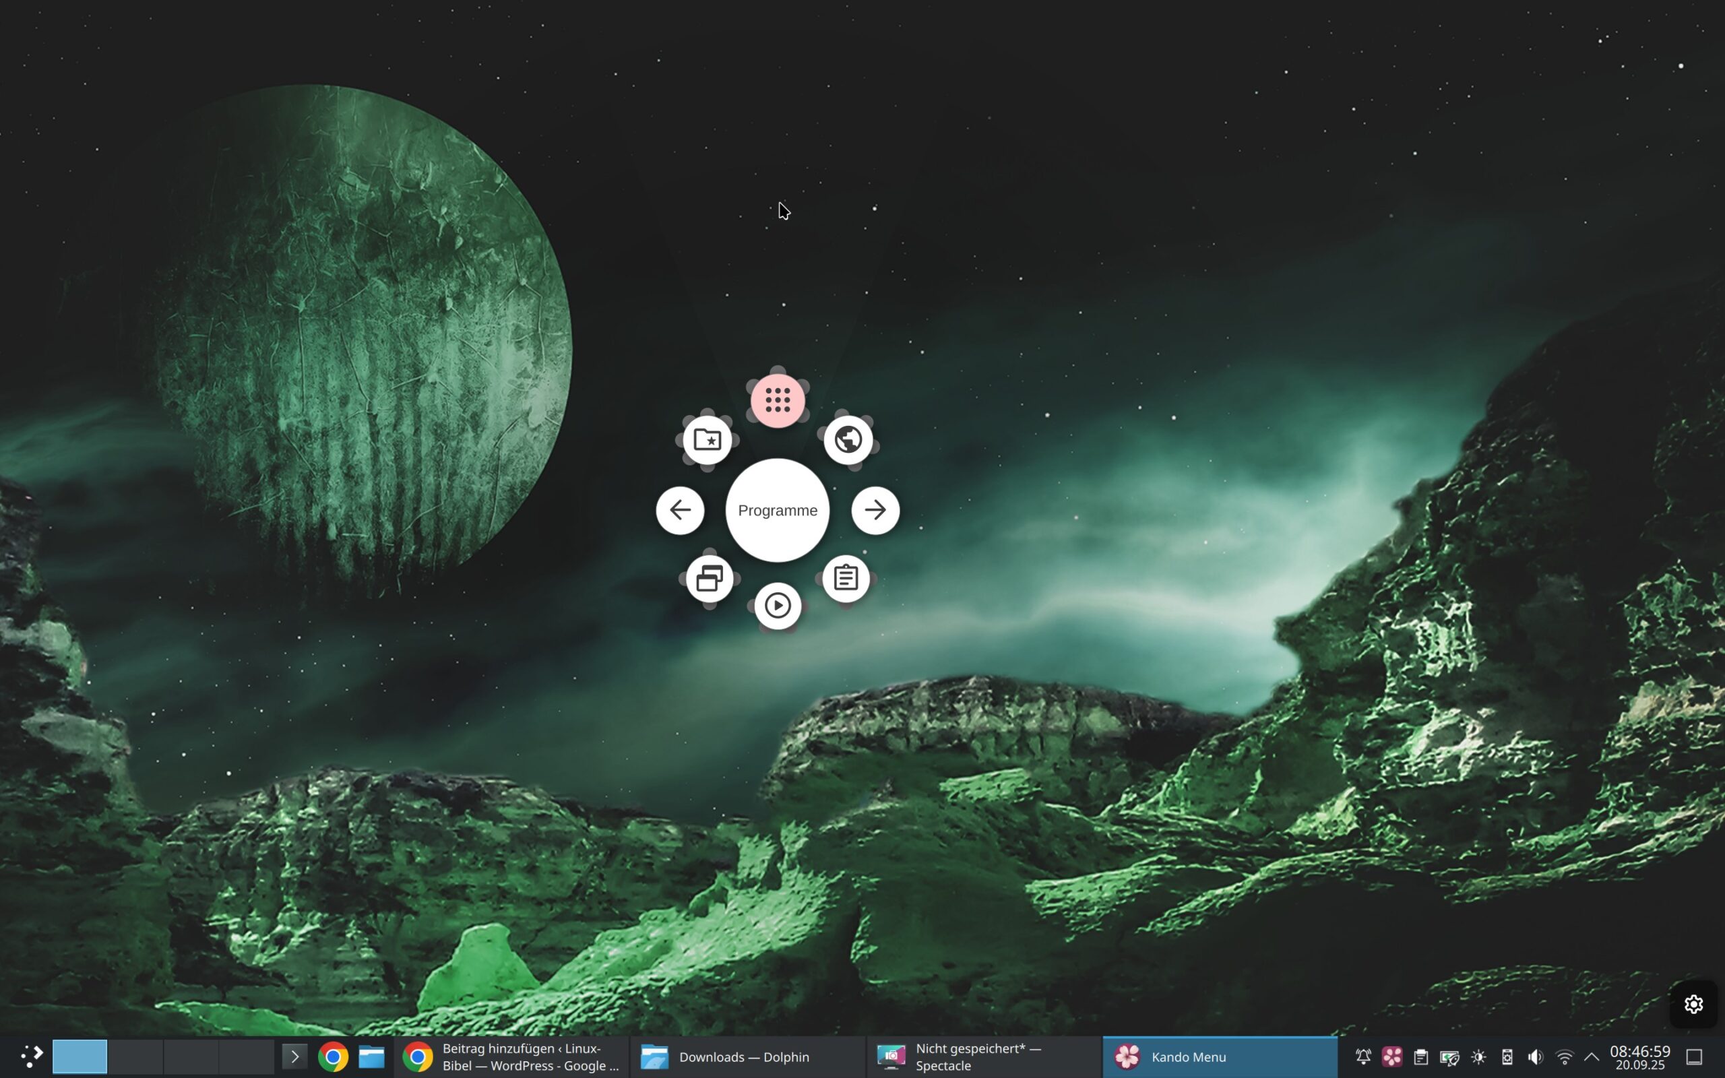Launch pinned Google Chrome from the taskbar
The width and height of the screenshot is (1725, 1078).
tap(333, 1056)
